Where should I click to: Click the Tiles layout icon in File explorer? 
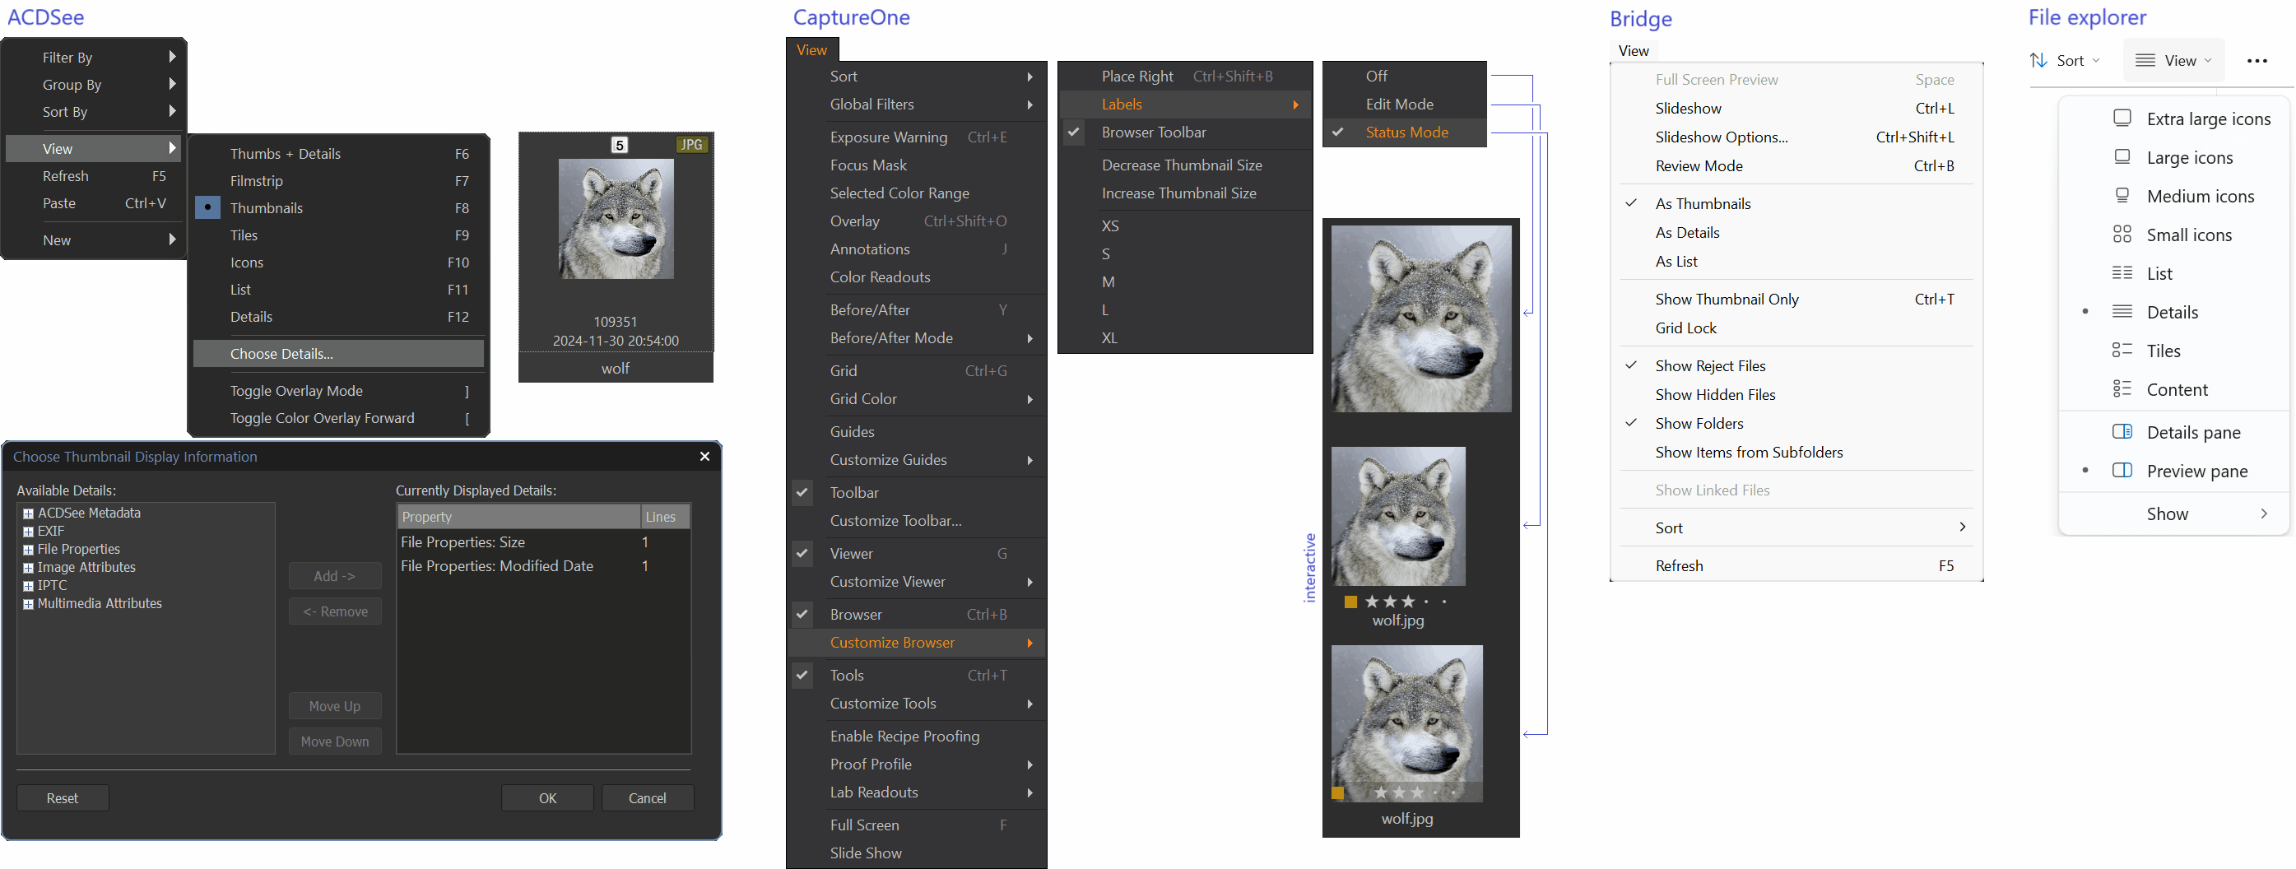click(2122, 351)
